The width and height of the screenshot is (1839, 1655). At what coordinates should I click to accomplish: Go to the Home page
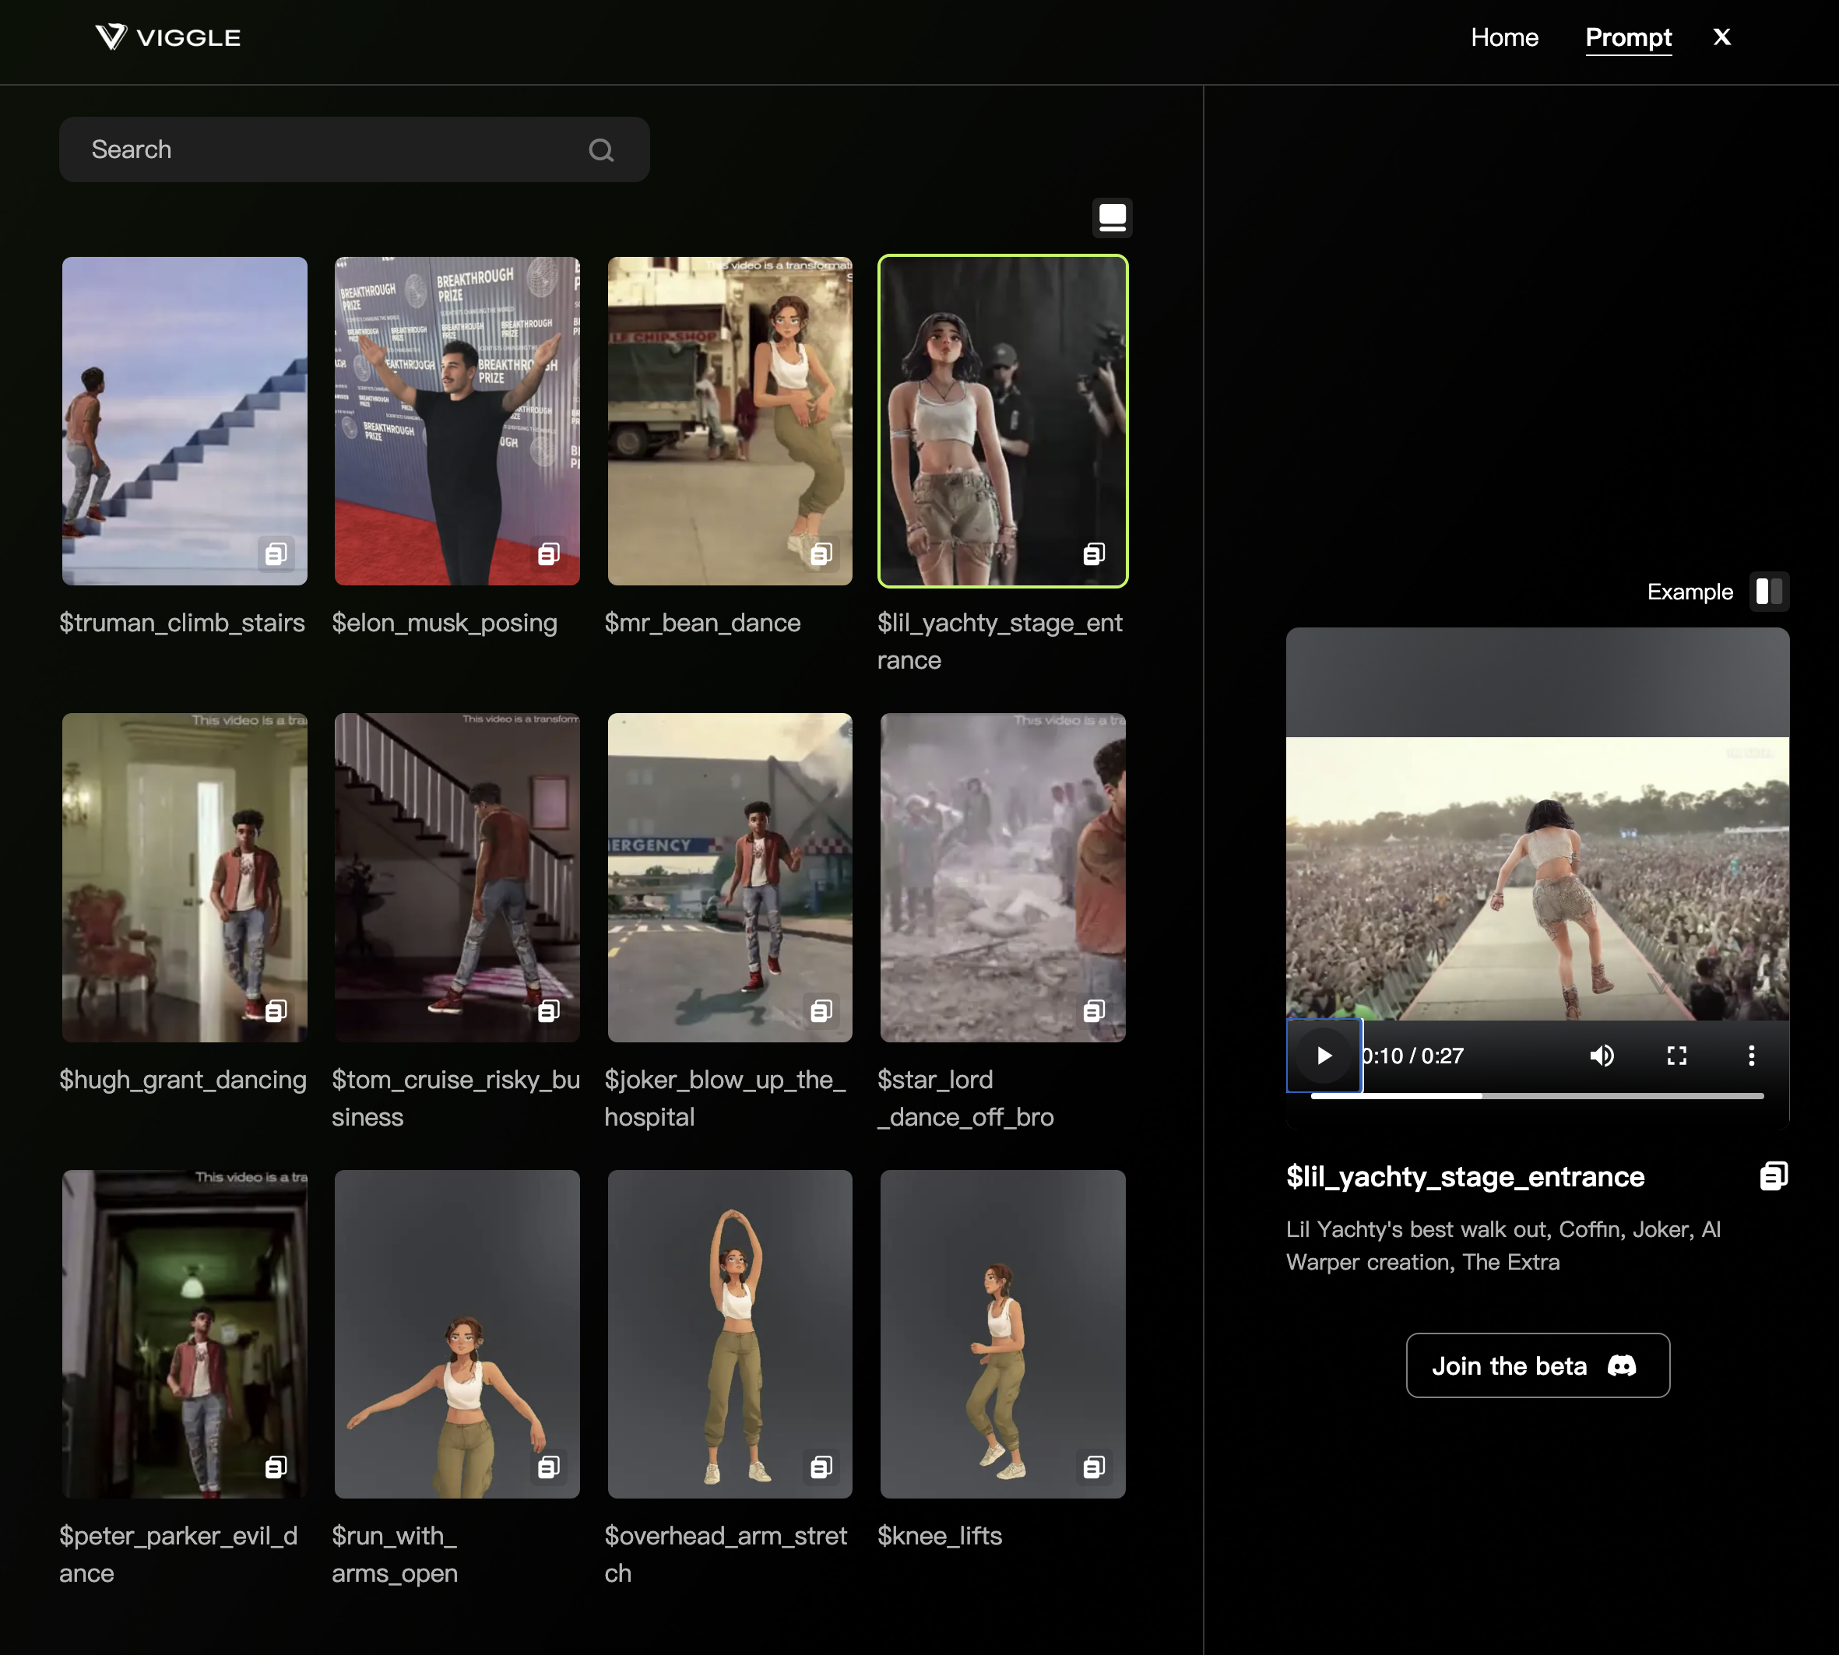(x=1504, y=37)
